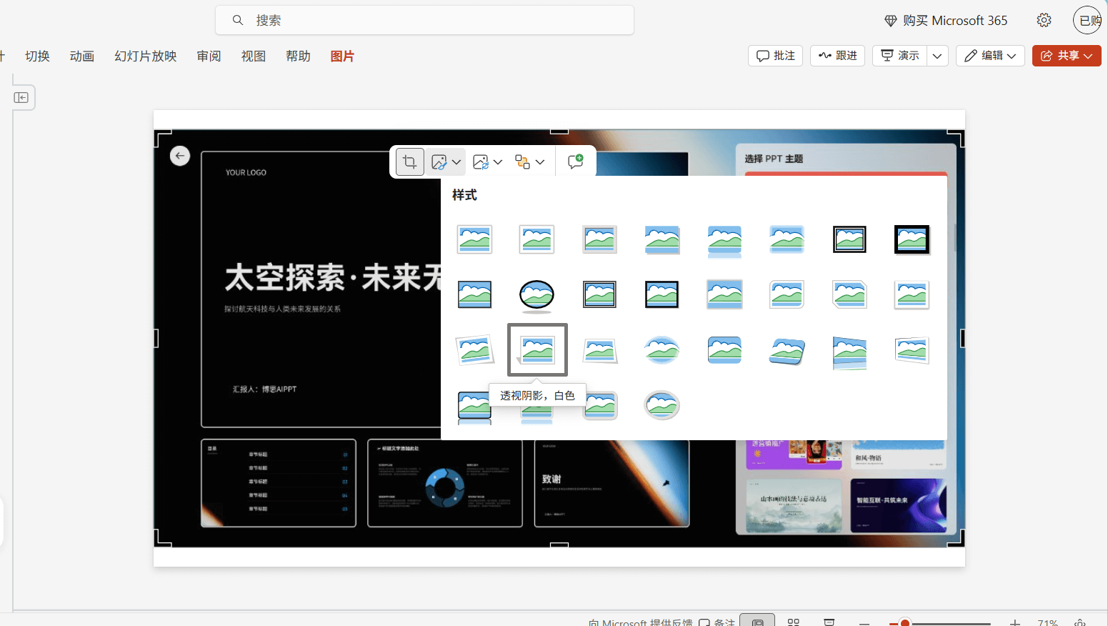Open the 编辑 editing mode dropdown
1108x626 pixels.
pos(990,55)
